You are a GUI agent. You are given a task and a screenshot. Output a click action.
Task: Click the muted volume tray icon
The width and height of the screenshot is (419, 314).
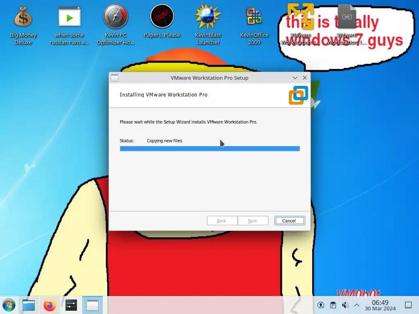[345, 305]
